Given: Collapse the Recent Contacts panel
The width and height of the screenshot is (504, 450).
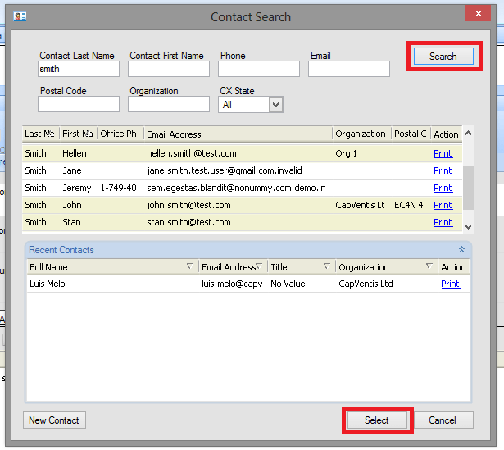Looking at the screenshot, I should coord(461,249).
